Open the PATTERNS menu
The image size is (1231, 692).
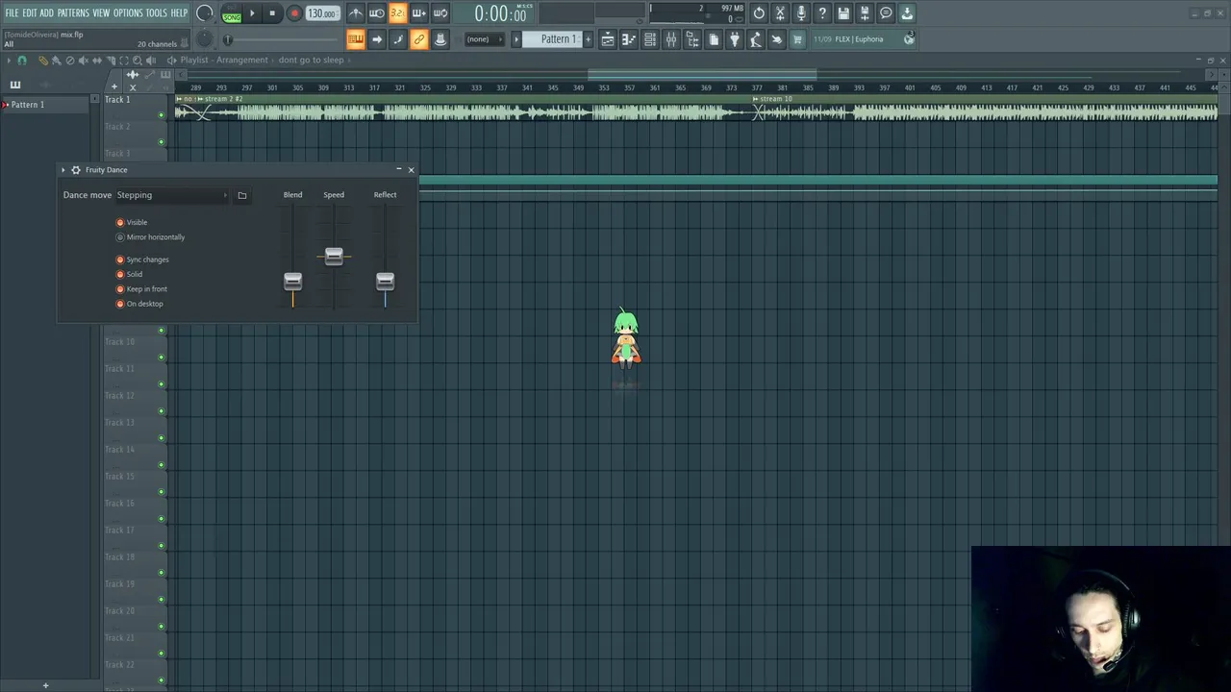tap(73, 12)
